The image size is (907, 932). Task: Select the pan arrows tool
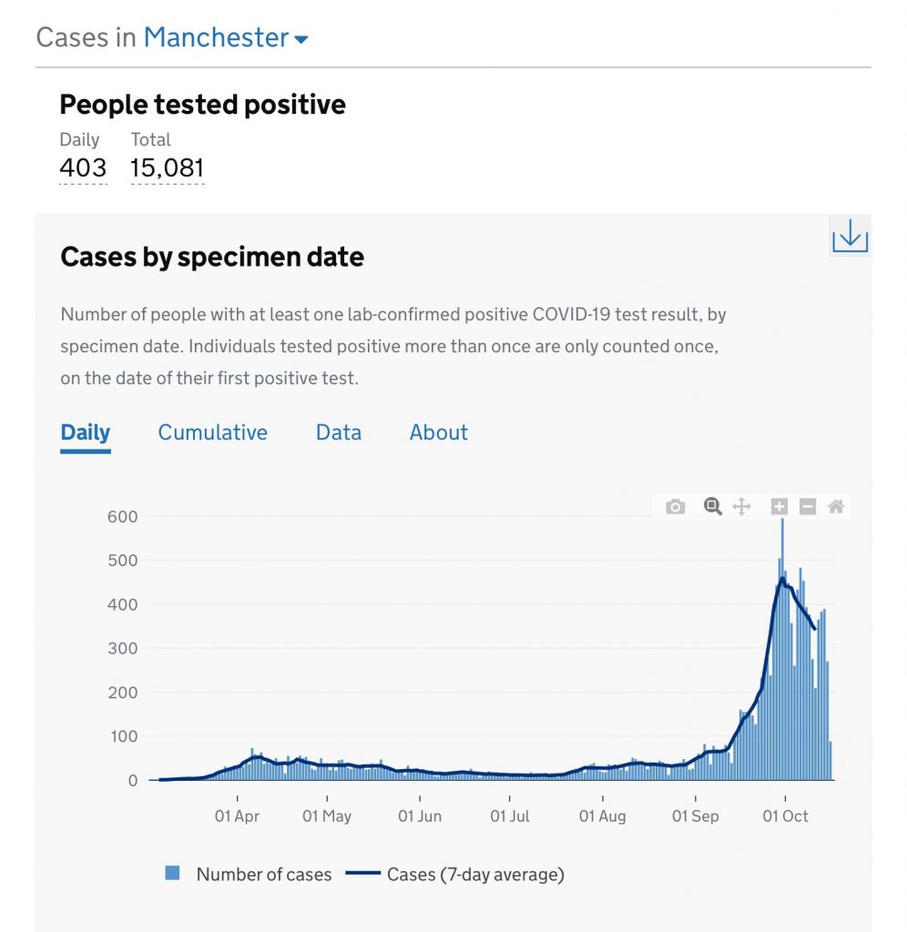point(741,507)
